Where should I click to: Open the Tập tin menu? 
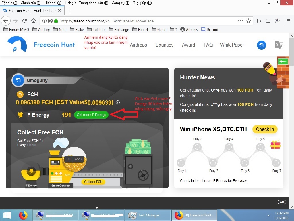pyautogui.click(x=9, y=3)
